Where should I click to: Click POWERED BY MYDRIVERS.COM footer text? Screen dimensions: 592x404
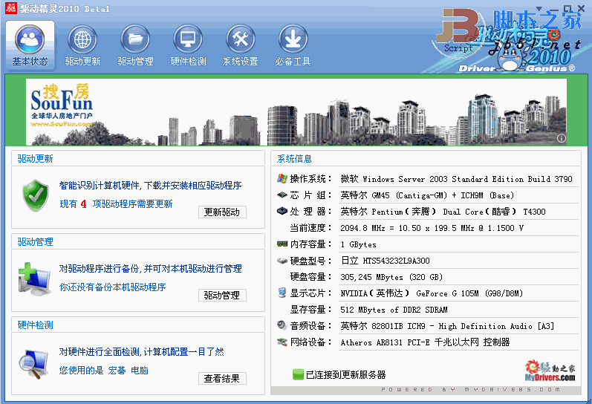coord(471,389)
